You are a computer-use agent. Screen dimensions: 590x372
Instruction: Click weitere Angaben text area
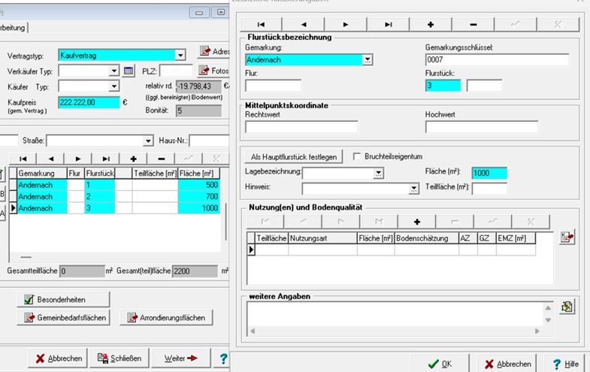tap(395, 314)
